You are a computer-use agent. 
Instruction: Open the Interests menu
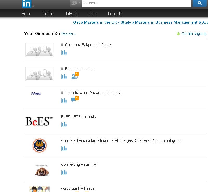point(115,14)
